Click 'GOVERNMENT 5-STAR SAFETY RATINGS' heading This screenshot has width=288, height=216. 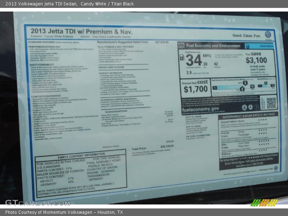(x=248, y=116)
